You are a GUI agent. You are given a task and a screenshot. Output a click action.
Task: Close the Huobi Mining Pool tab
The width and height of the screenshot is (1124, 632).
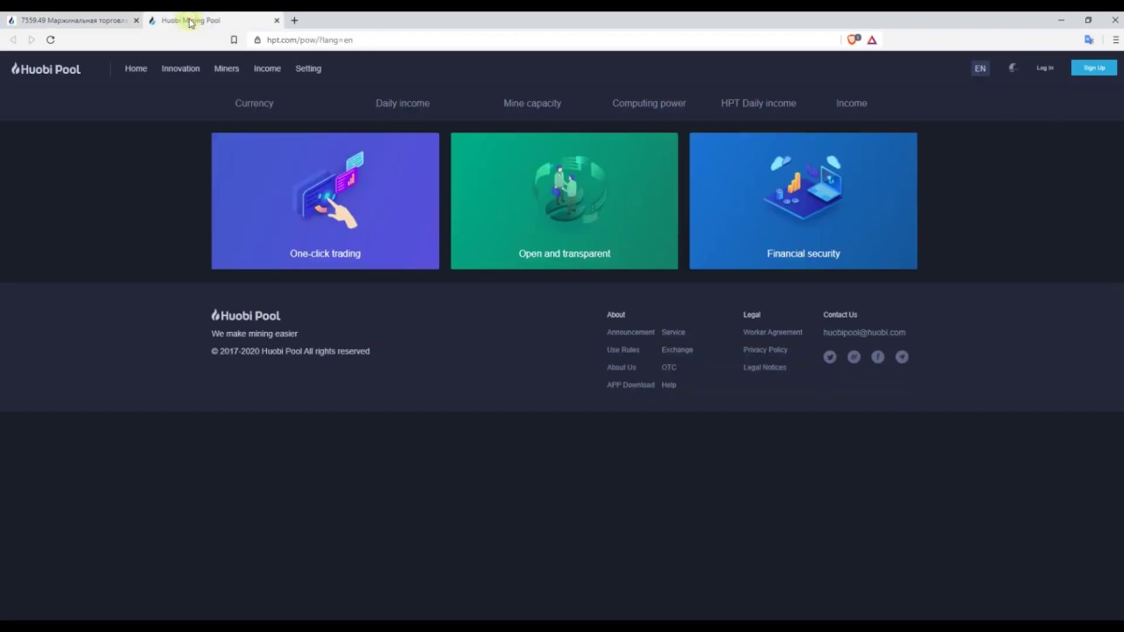pyautogui.click(x=277, y=20)
